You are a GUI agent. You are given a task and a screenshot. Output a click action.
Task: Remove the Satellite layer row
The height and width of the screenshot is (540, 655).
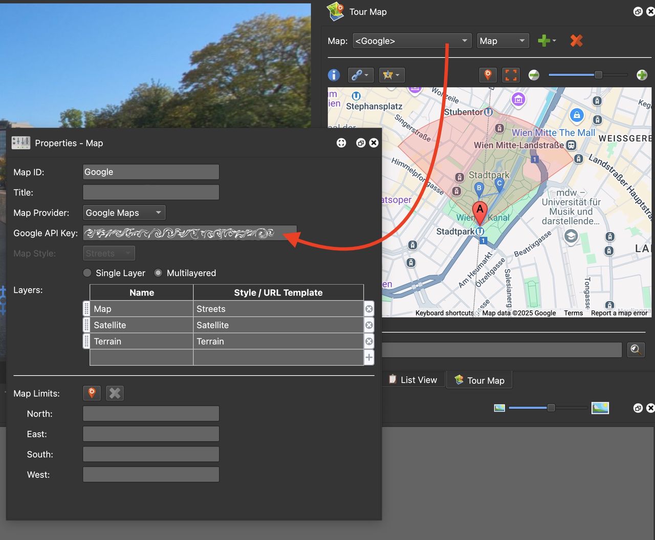[x=368, y=325]
